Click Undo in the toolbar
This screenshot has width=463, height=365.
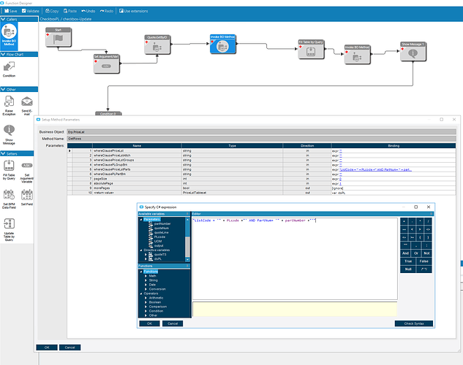89,11
